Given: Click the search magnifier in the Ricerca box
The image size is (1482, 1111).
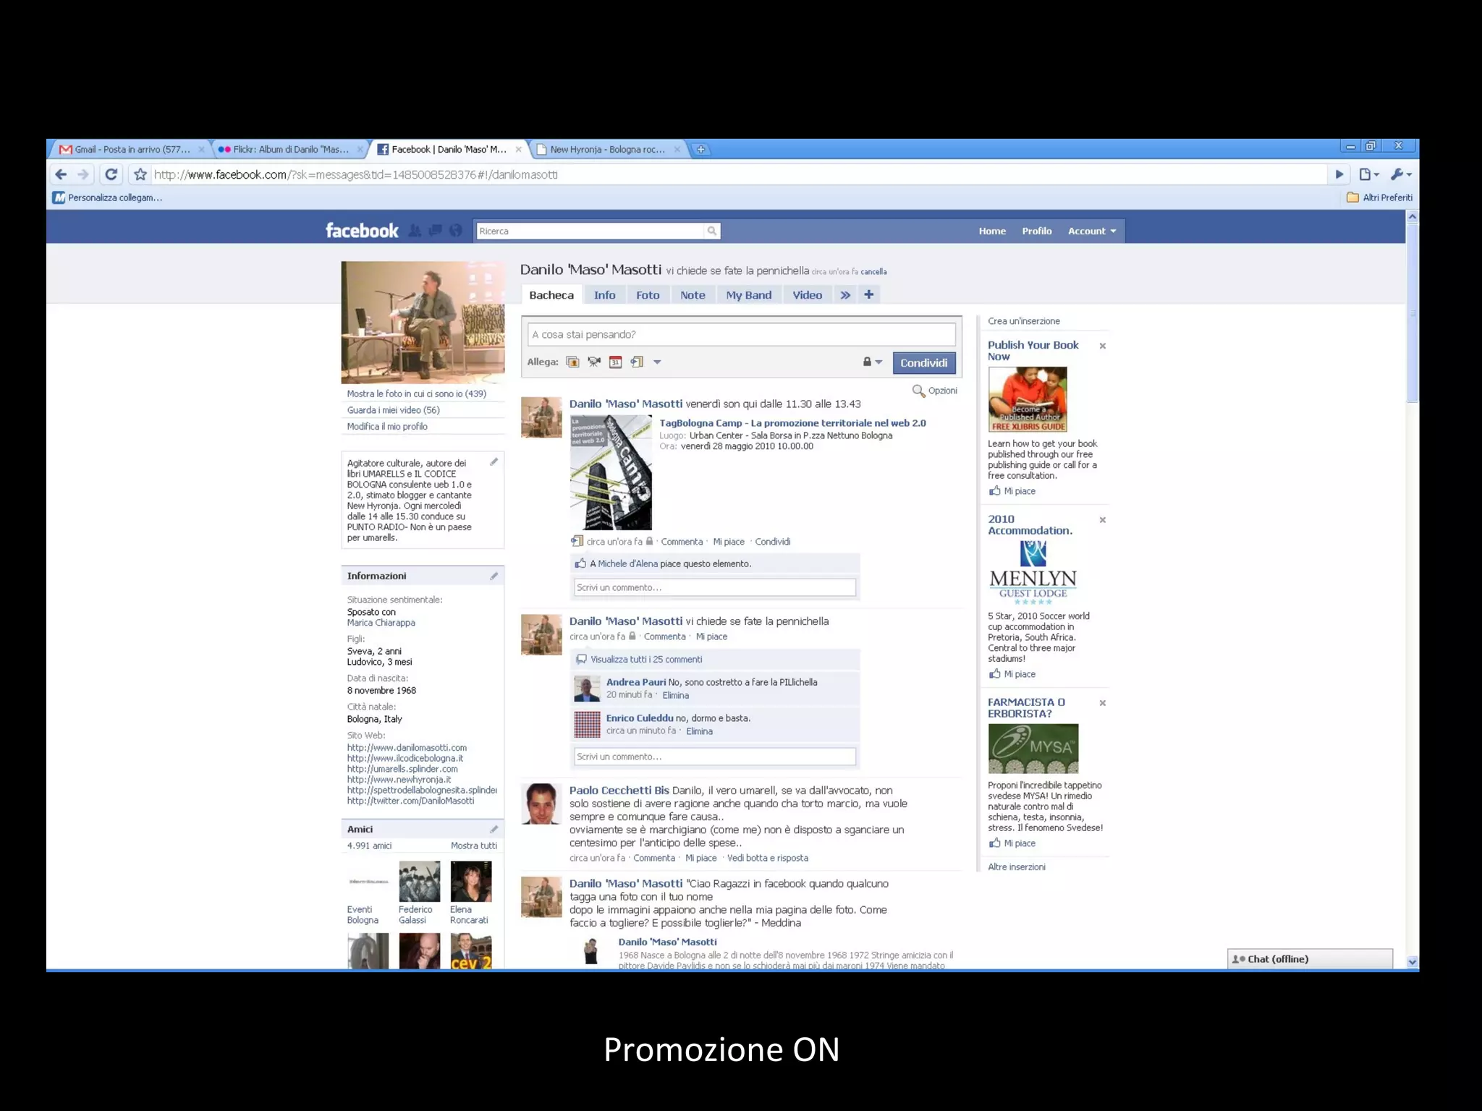Looking at the screenshot, I should (712, 231).
